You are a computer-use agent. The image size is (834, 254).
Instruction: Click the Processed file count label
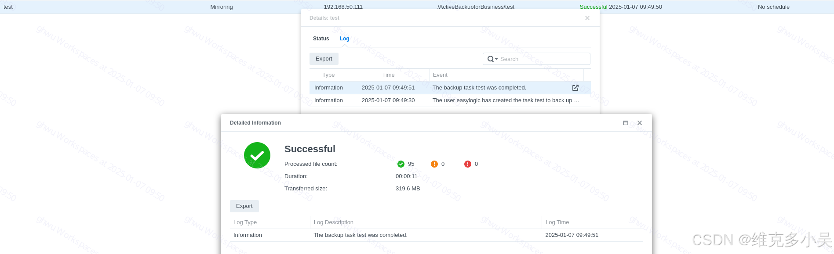tap(311, 164)
